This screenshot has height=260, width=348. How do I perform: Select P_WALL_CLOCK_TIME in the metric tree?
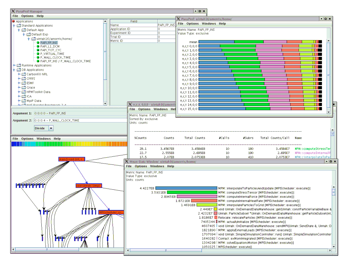click(x=55, y=57)
